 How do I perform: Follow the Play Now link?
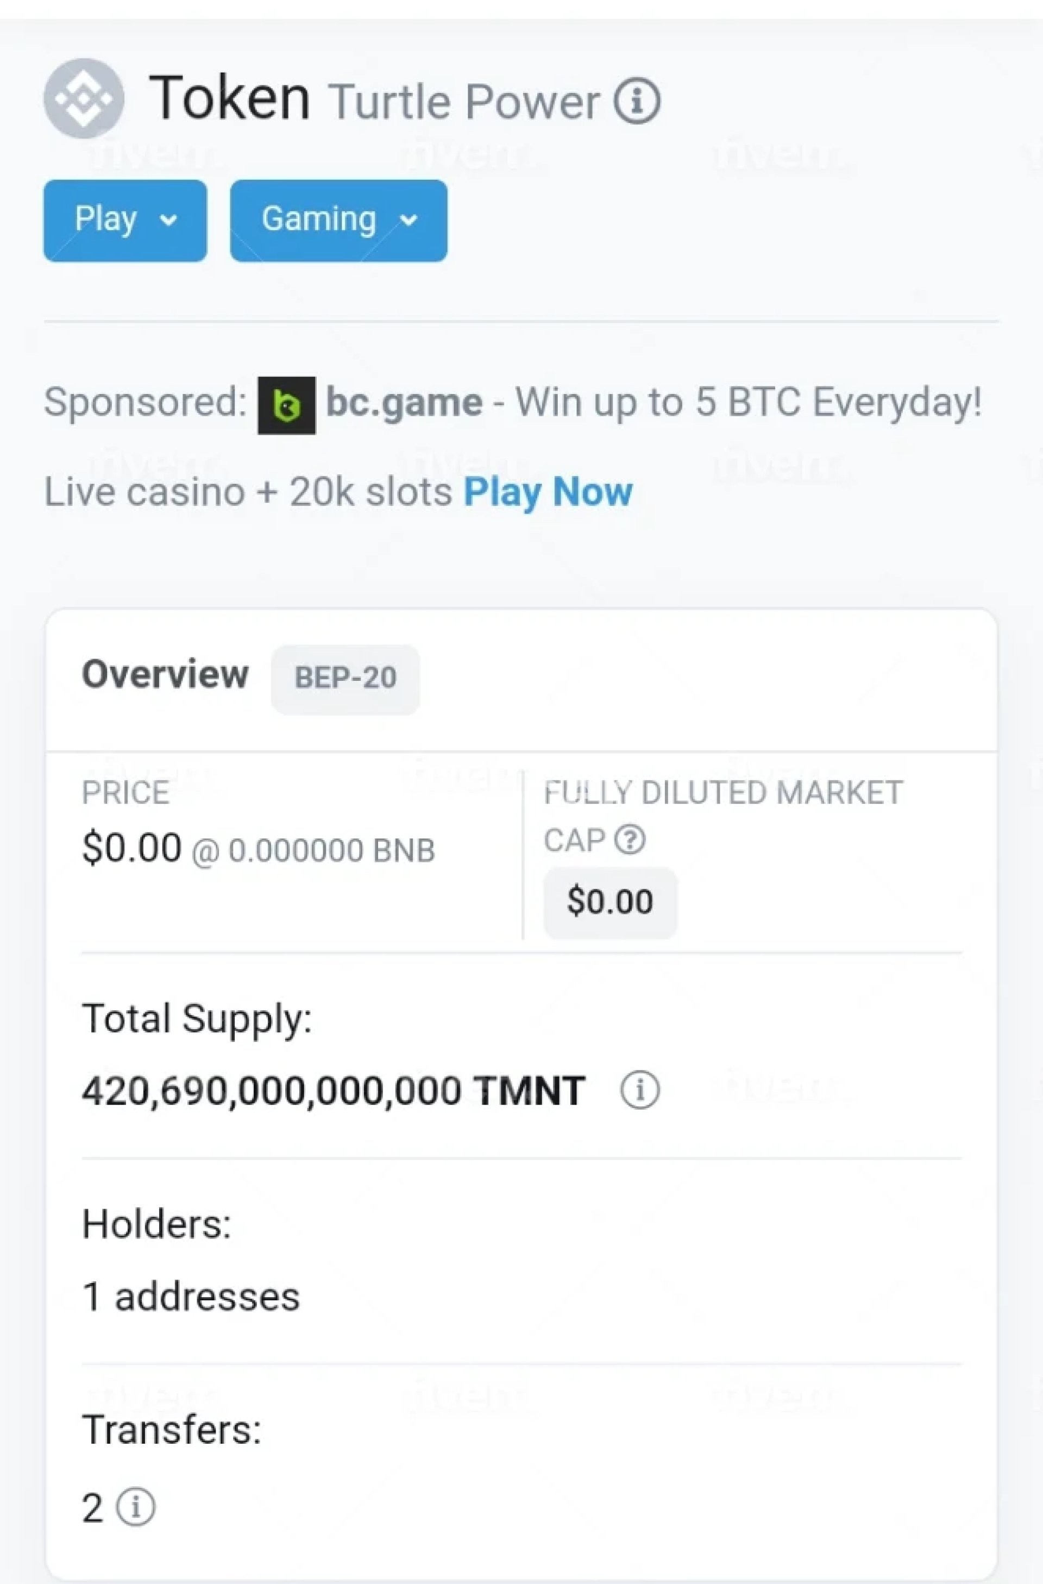coord(548,492)
